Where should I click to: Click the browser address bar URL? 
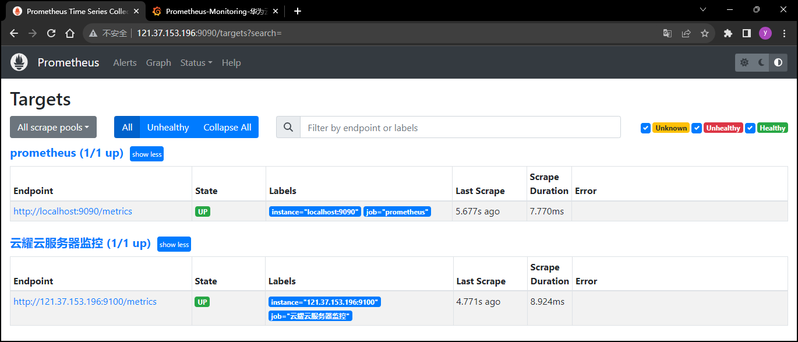click(209, 33)
